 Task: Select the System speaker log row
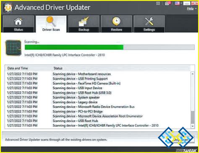pos(98,97)
